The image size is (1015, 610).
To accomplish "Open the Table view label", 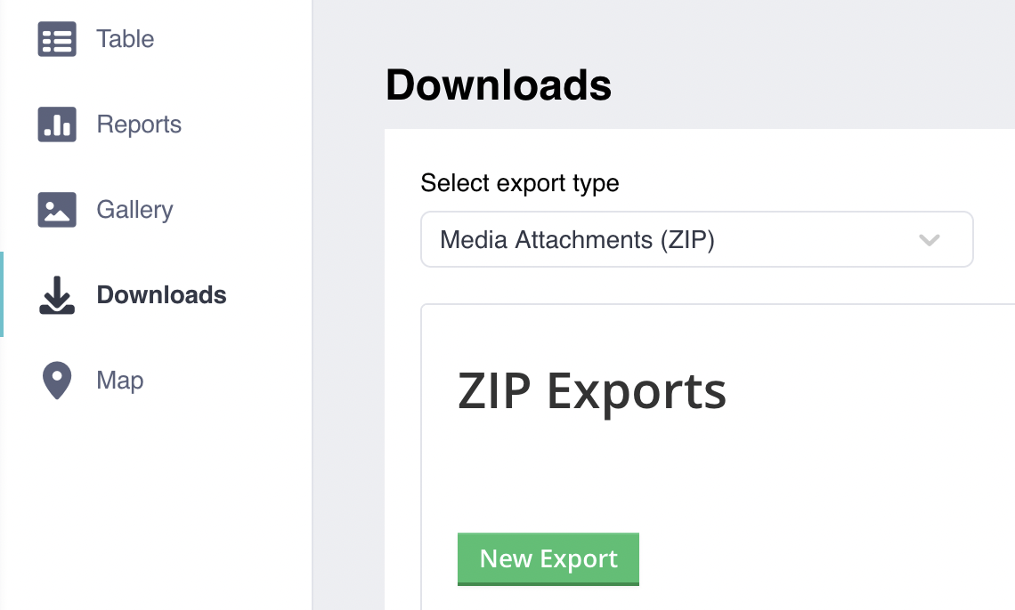I will click(126, 39).
